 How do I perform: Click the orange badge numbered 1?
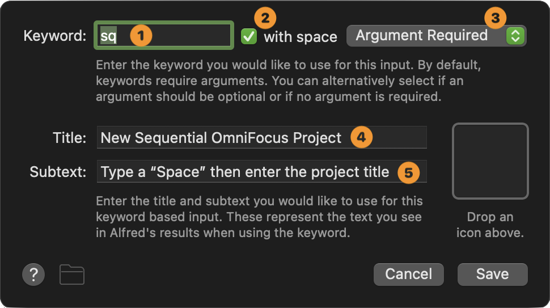point(141,36)
